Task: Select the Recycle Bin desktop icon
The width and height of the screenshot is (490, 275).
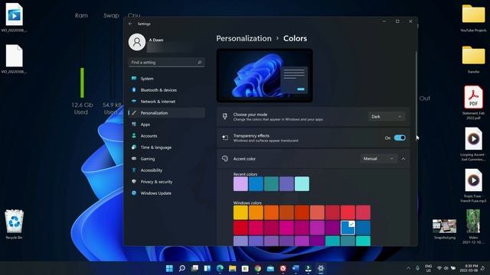Action: [14, 225]
